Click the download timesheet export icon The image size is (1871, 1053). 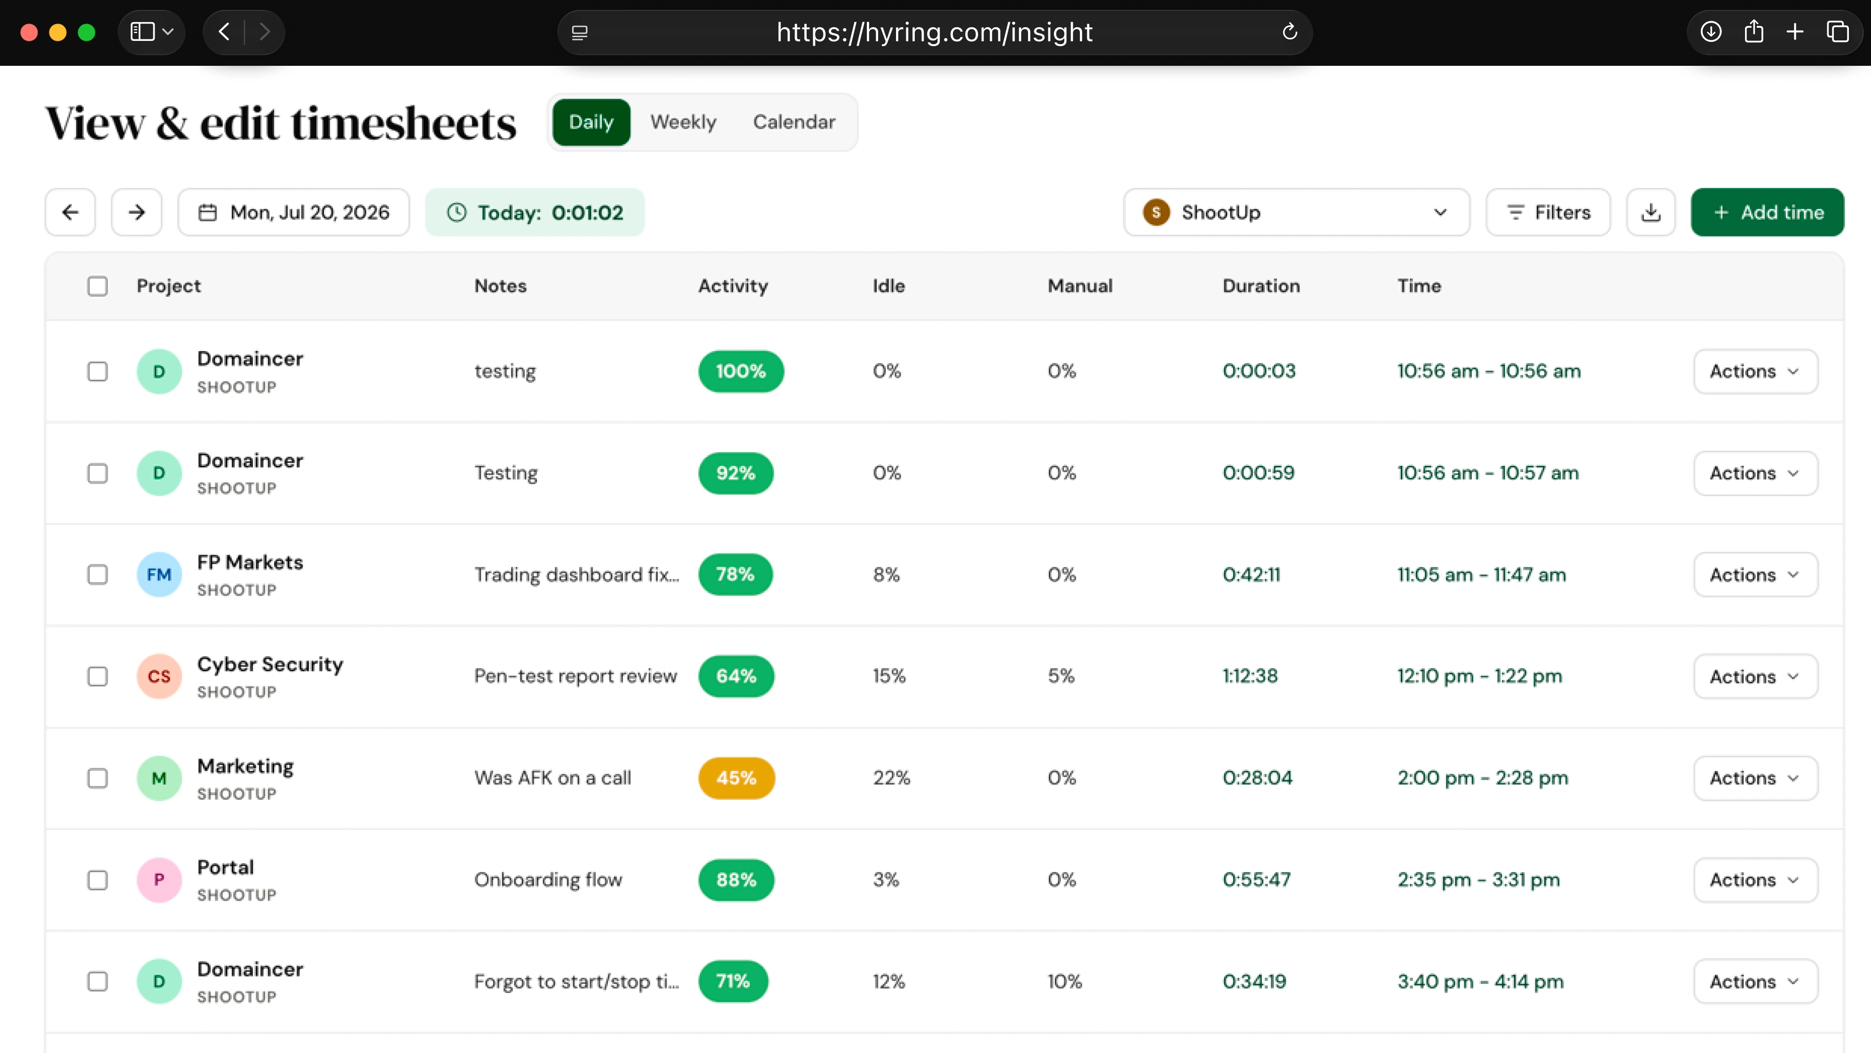click(x=1650, y=212)
